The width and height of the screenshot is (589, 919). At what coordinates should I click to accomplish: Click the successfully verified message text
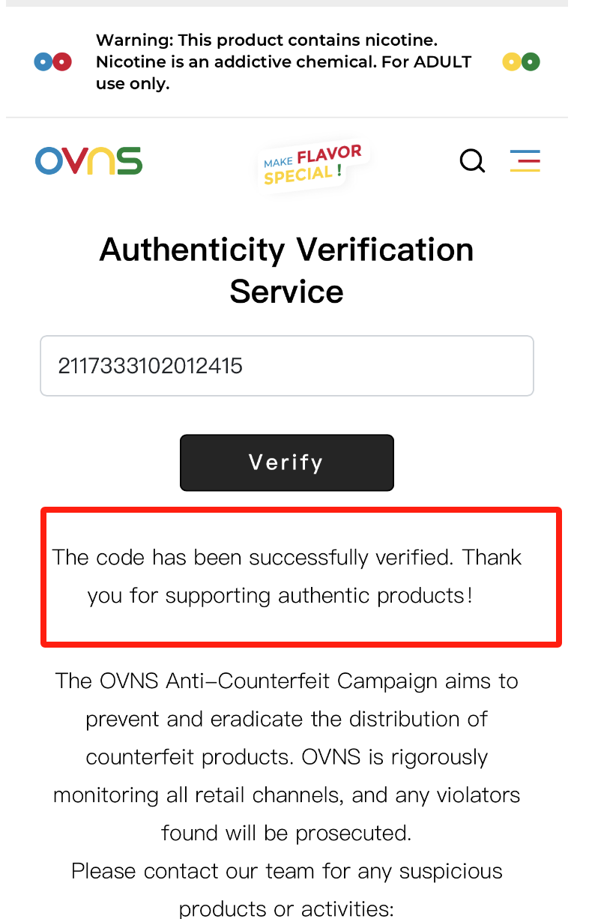pyautogui.click(x=286, y=576)
